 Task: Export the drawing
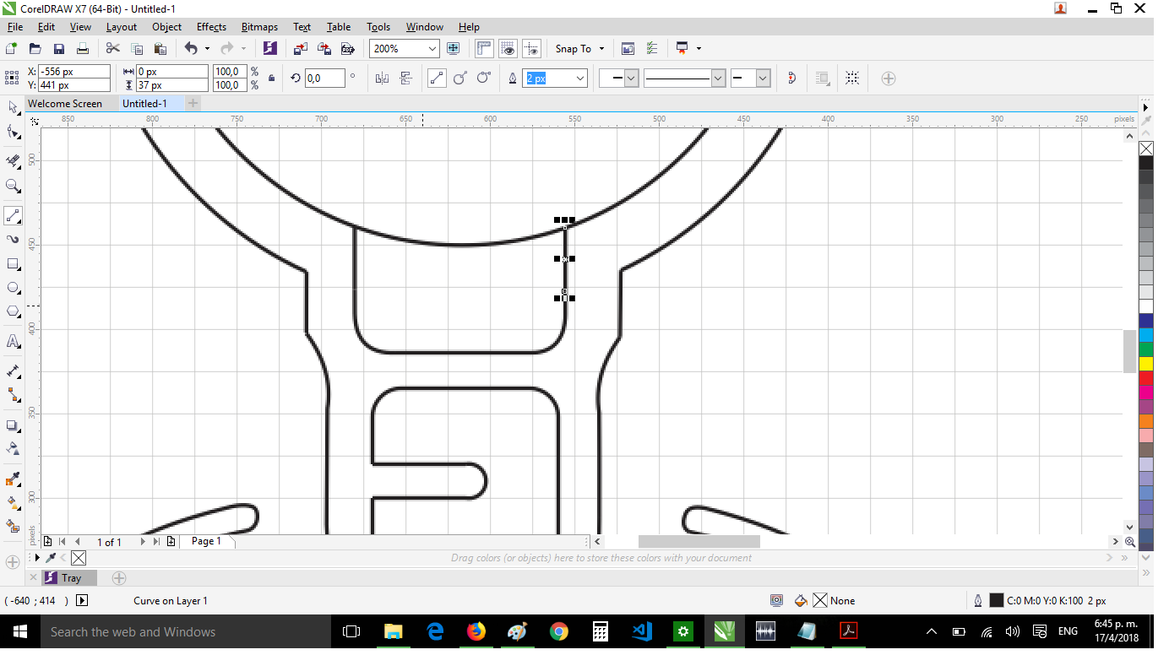pyautogui.click(x=324, y=49)
